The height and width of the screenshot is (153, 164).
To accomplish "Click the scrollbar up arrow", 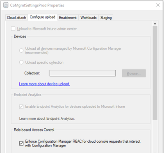I will tap(155, 24).
